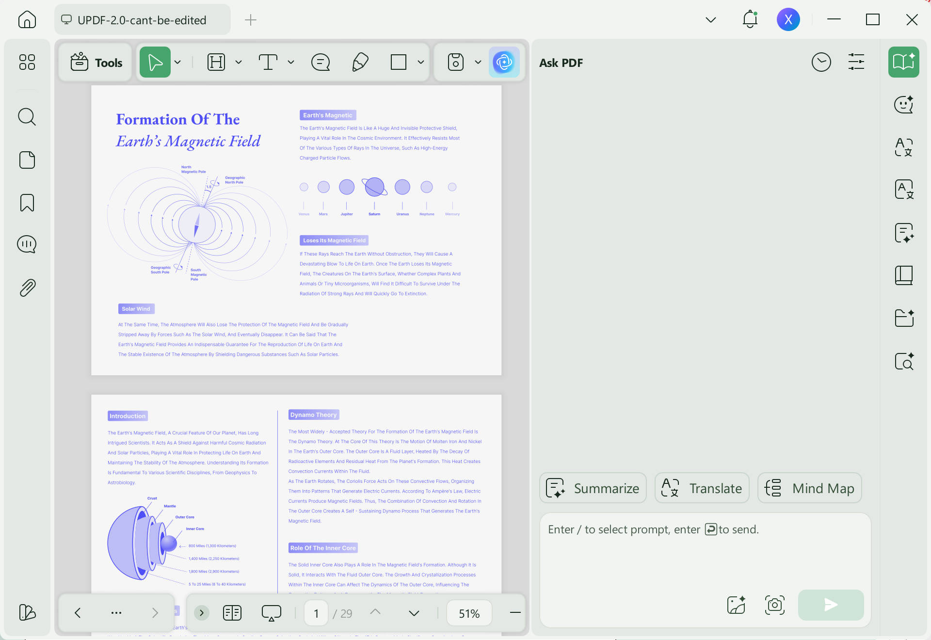Zoom out with the minus button
This screenshot has width=931, height=640.
[515, 613]
